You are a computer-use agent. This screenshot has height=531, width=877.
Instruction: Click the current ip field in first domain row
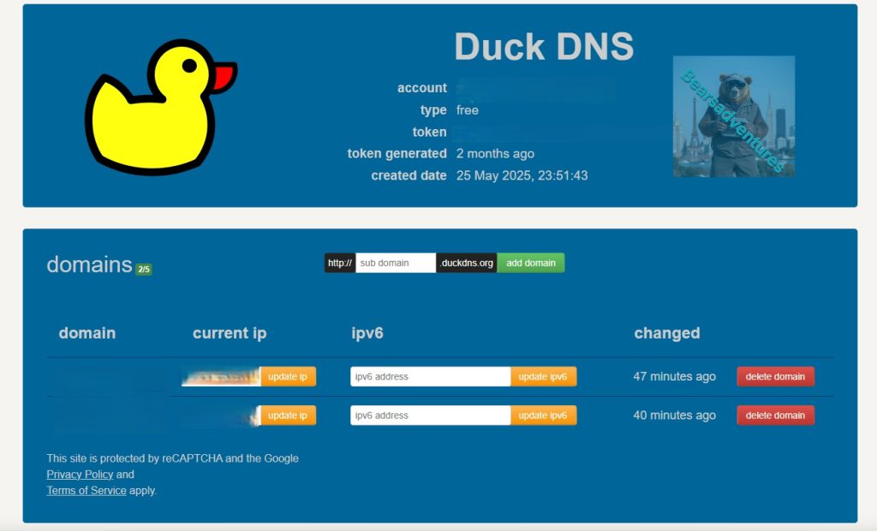click(221, 376)
